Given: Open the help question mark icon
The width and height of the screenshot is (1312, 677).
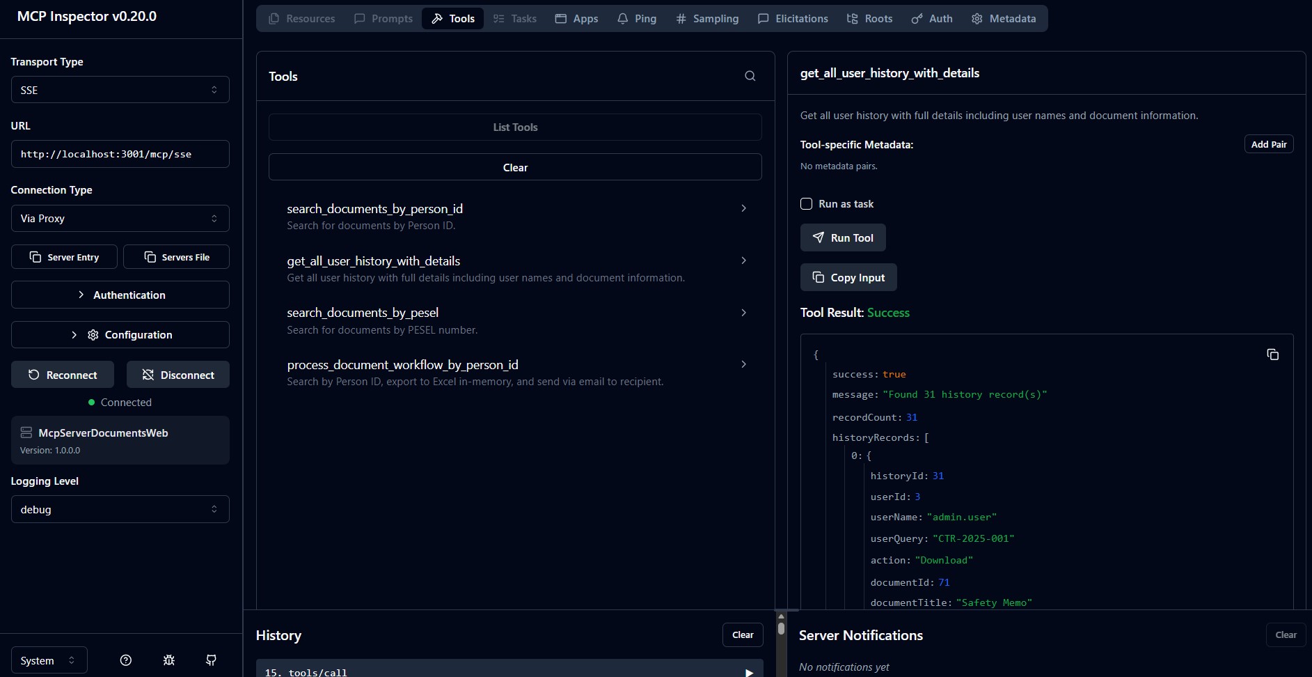Looking at the screenshot, I should pyautogui.click(x=126, y=660).
